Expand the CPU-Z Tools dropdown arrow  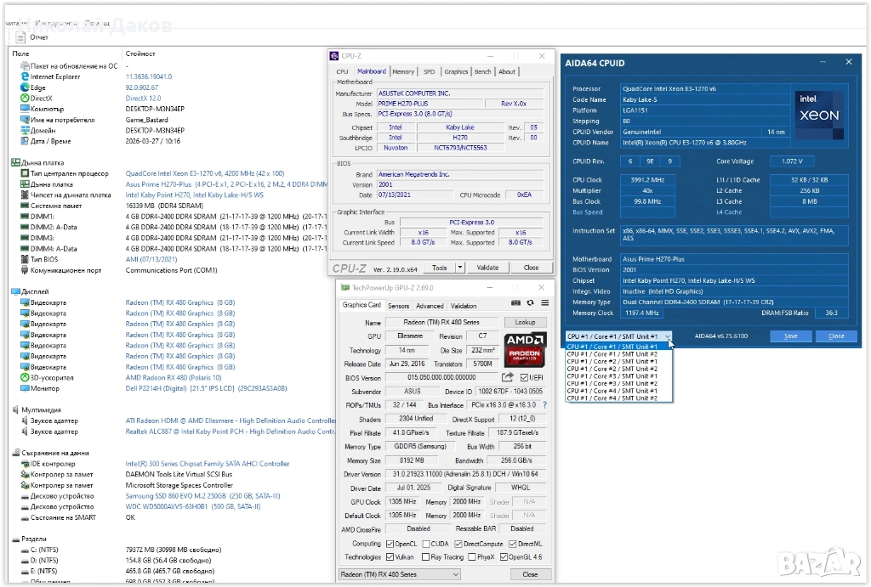[x=460, y=267]
